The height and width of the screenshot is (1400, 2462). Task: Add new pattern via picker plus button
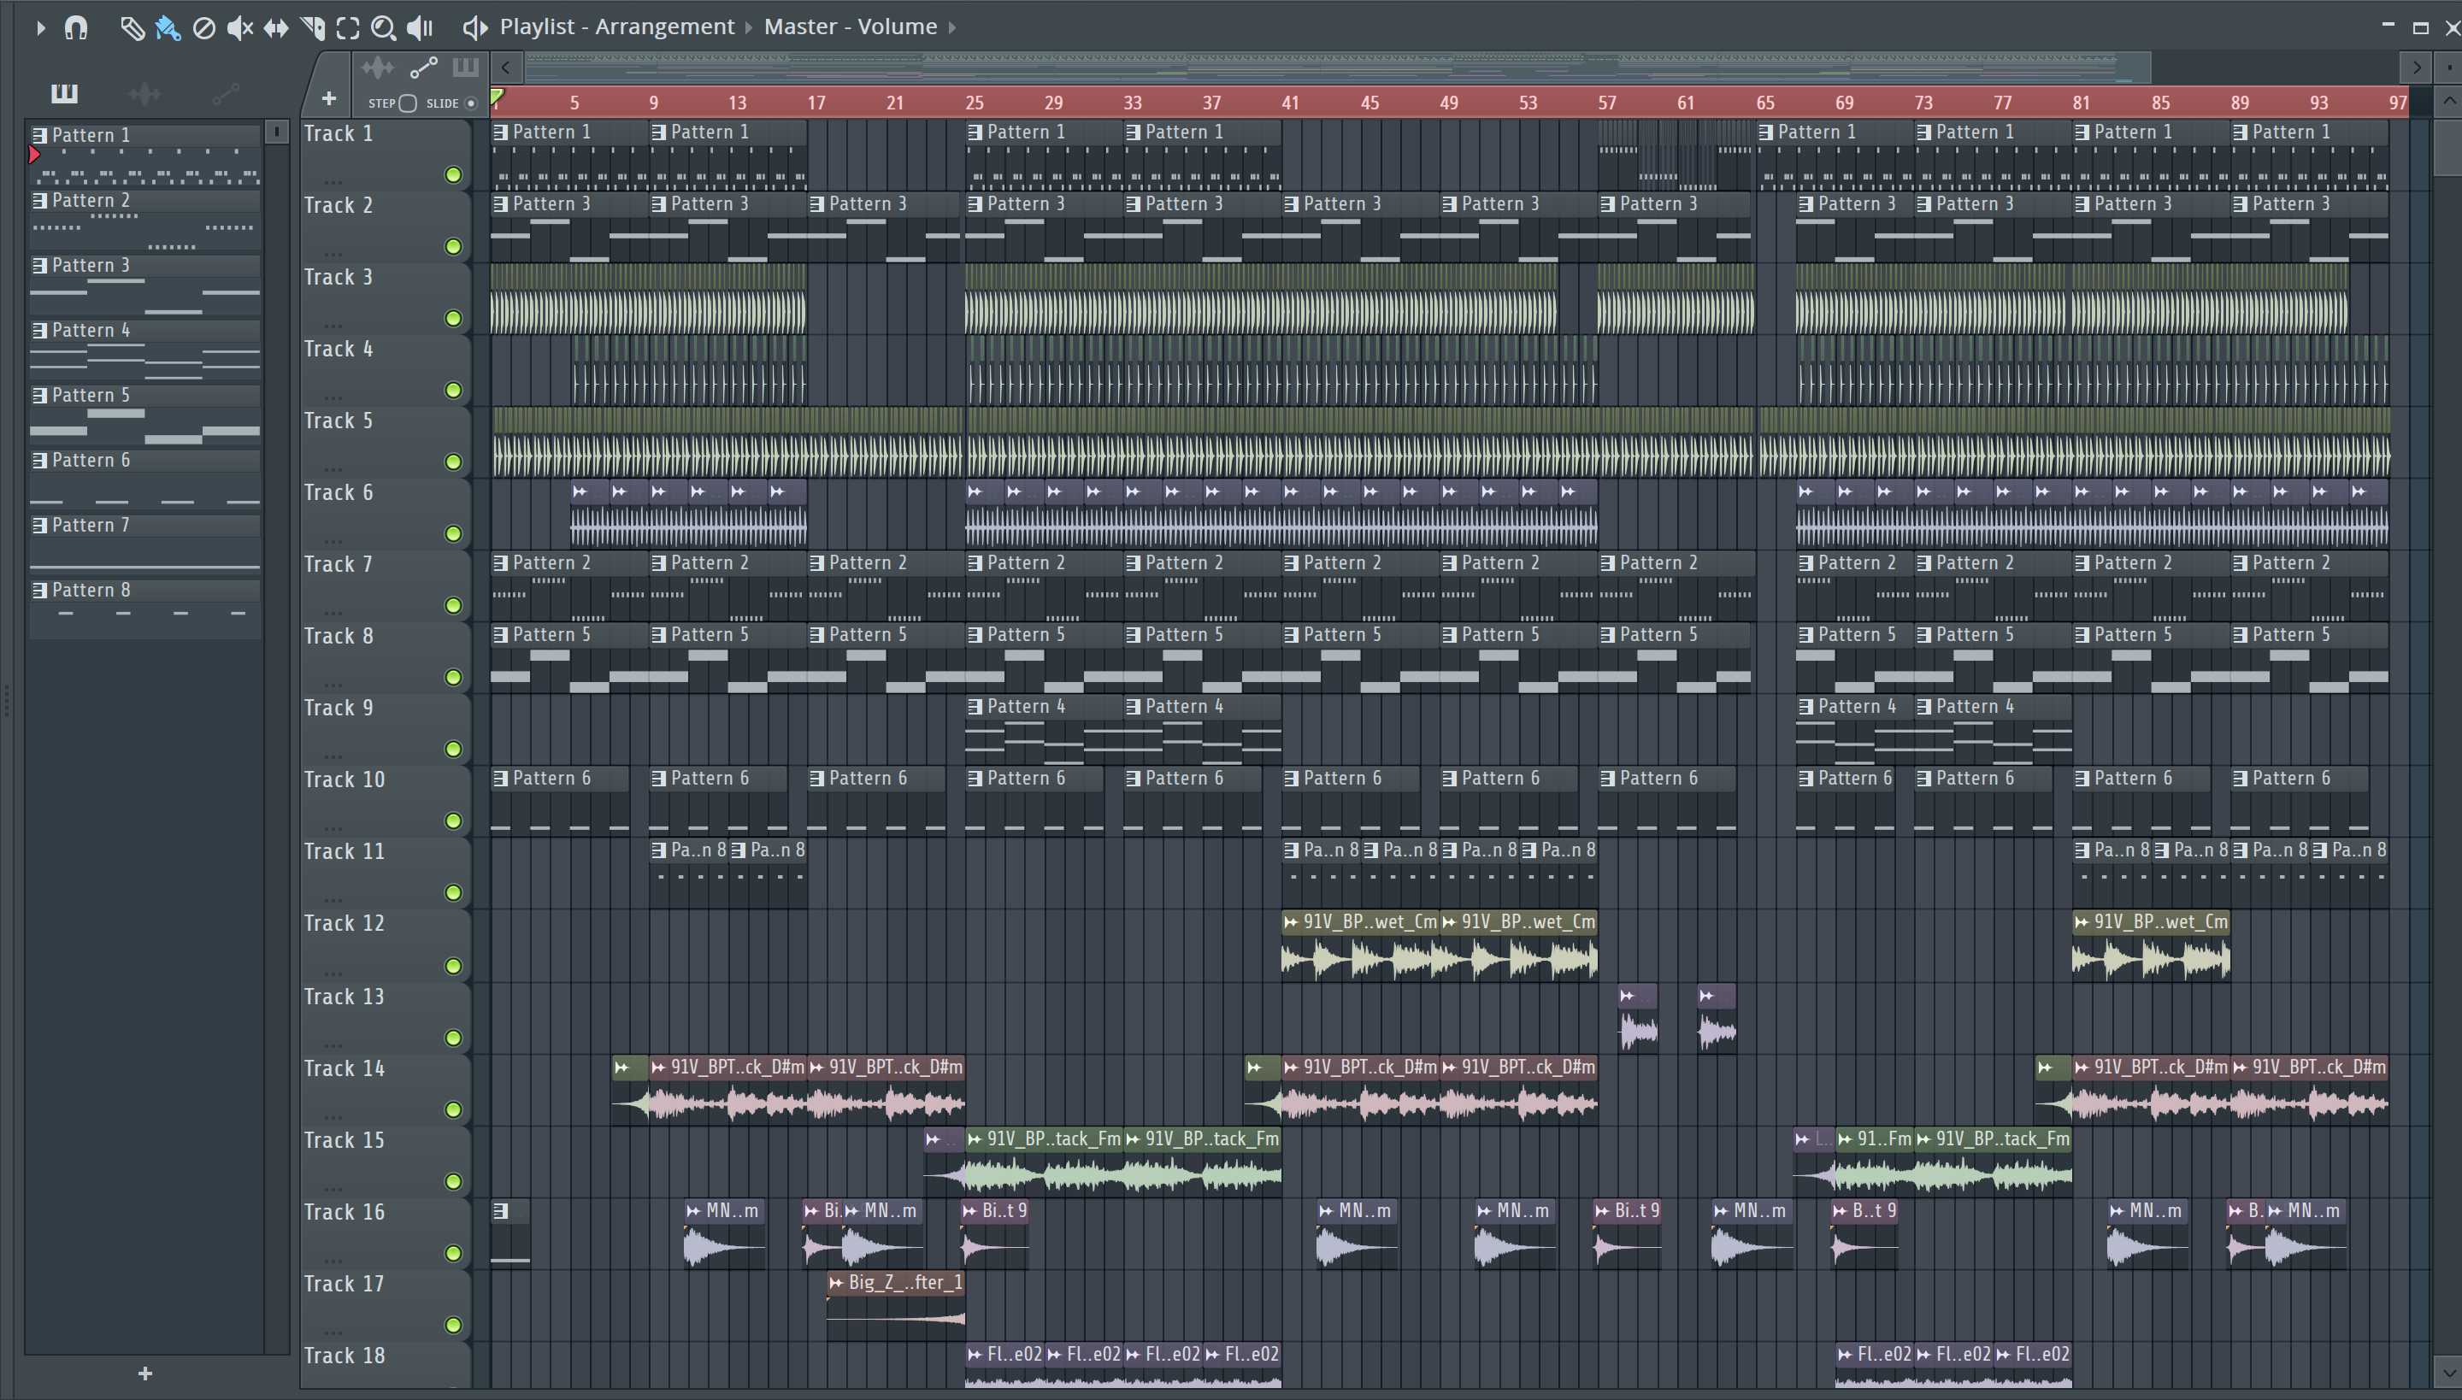pyautogui.click(x=145, y=1373)
